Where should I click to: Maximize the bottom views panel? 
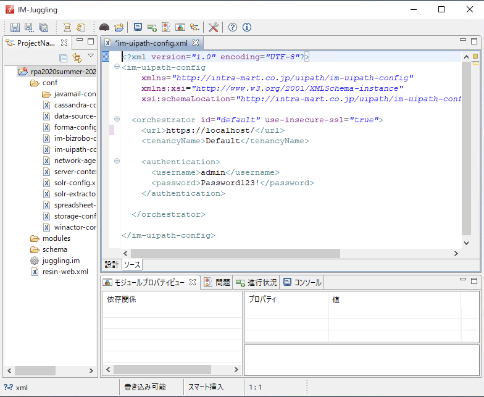(x=474, y=280)
